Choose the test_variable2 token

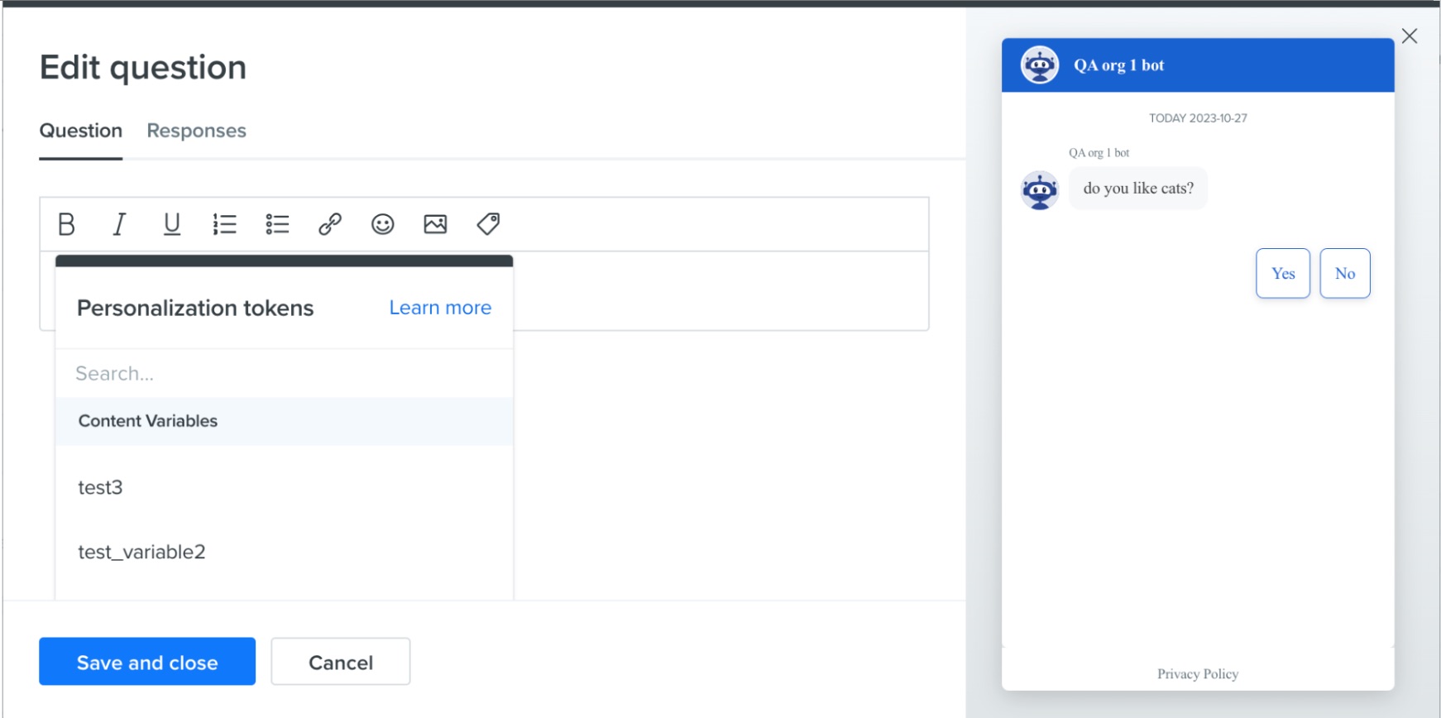pos(285,552)
